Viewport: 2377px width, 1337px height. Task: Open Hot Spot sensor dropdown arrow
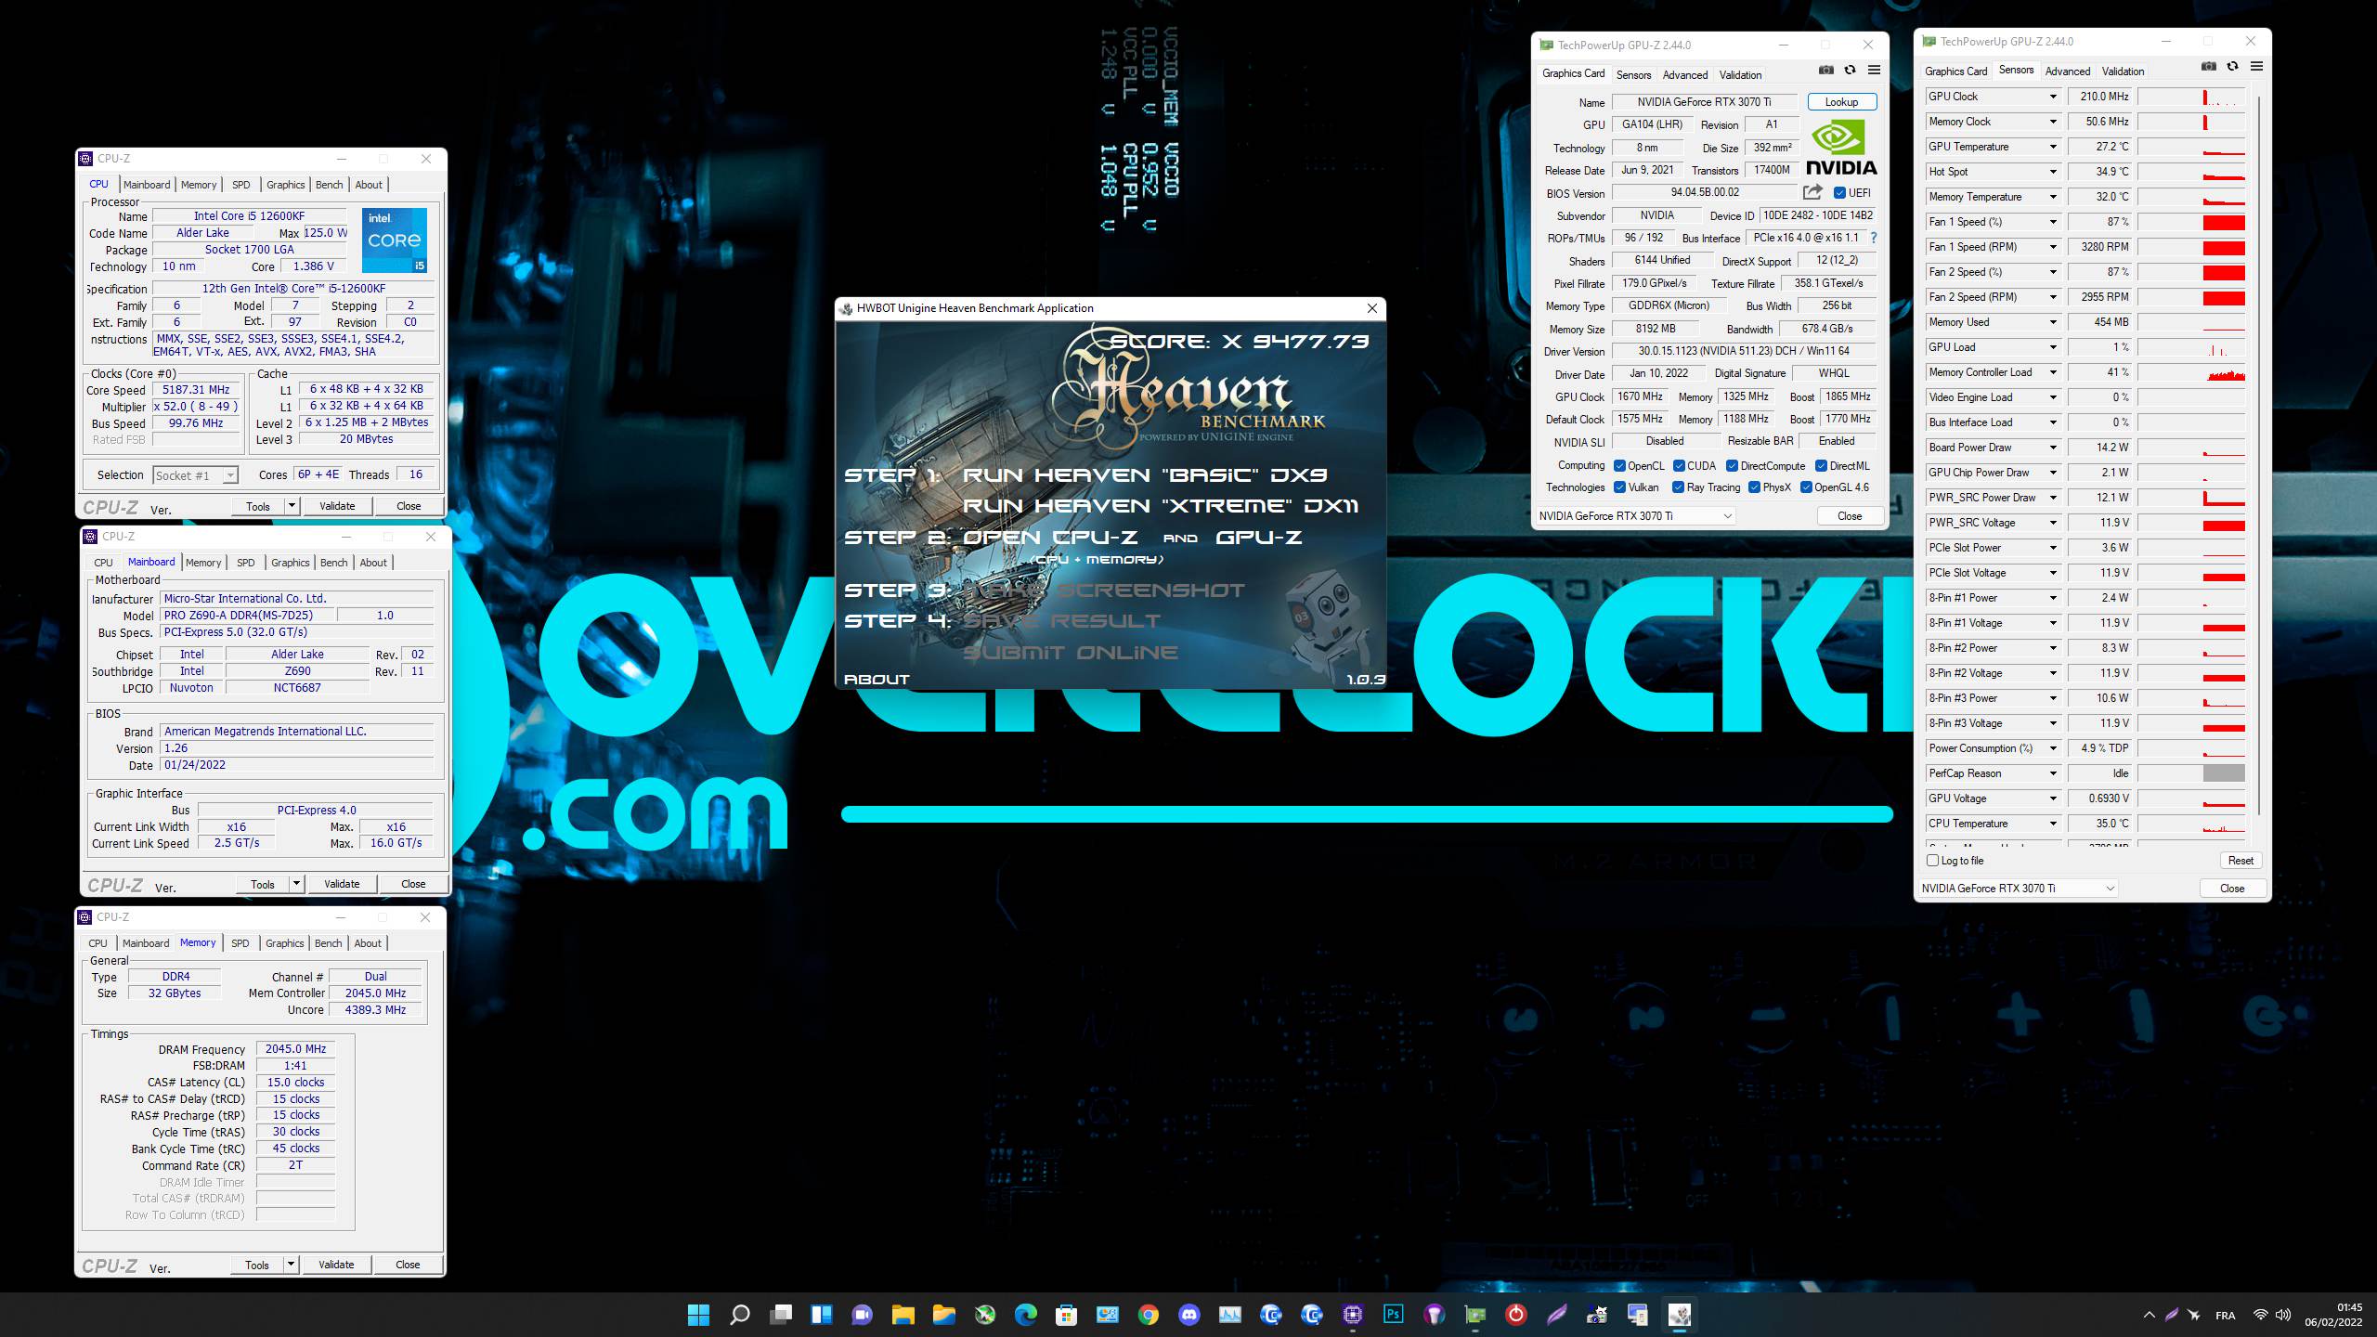coord(2053,172)
